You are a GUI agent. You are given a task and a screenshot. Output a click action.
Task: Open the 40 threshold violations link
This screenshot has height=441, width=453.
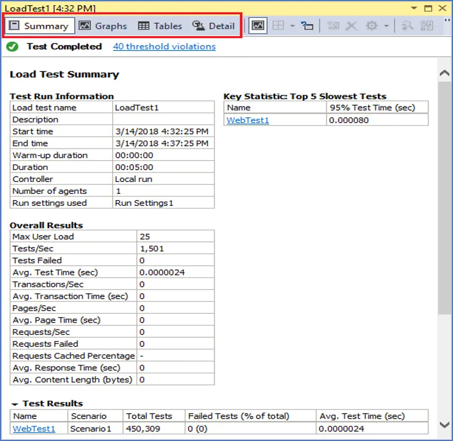click(164, 47)
